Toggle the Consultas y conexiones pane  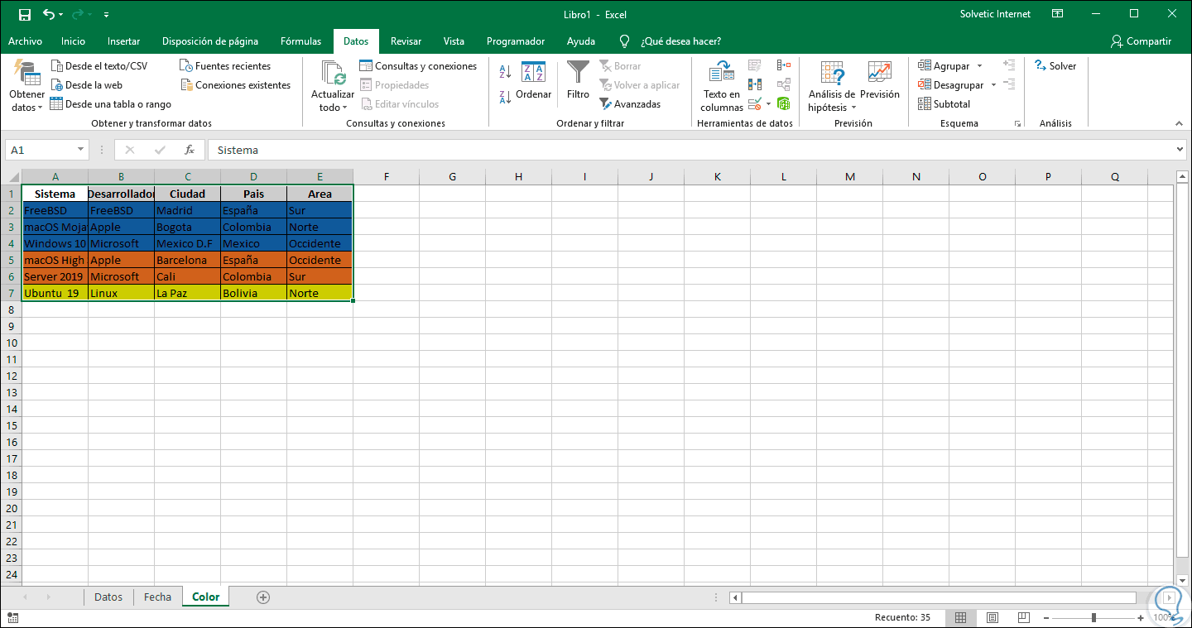418,66
